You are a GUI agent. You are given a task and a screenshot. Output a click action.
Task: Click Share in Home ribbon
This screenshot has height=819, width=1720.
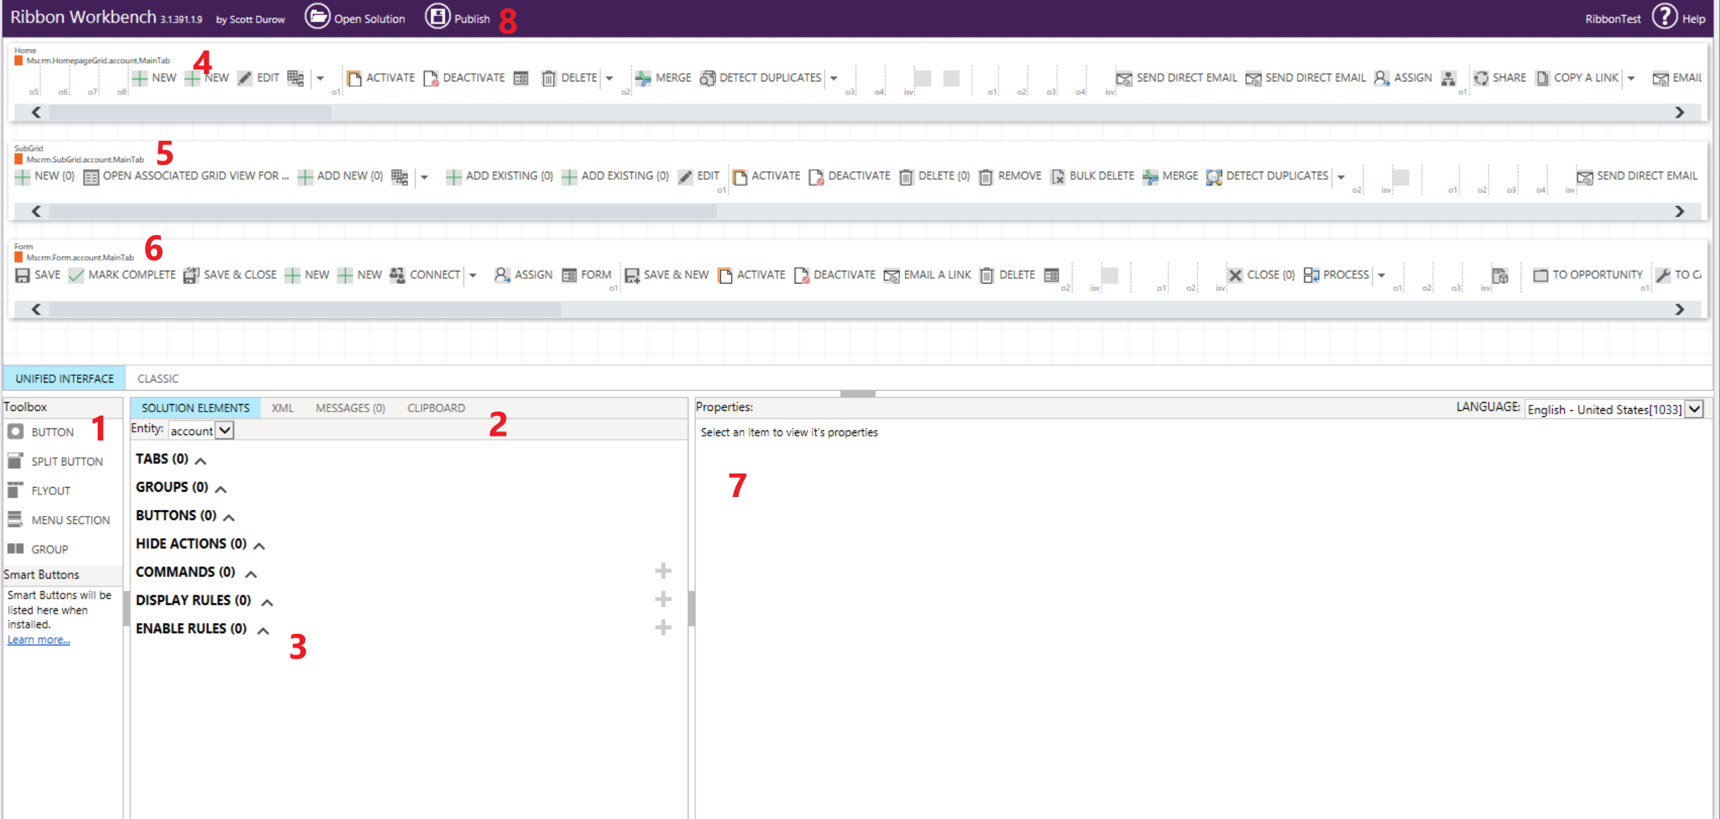(1499, 78)
